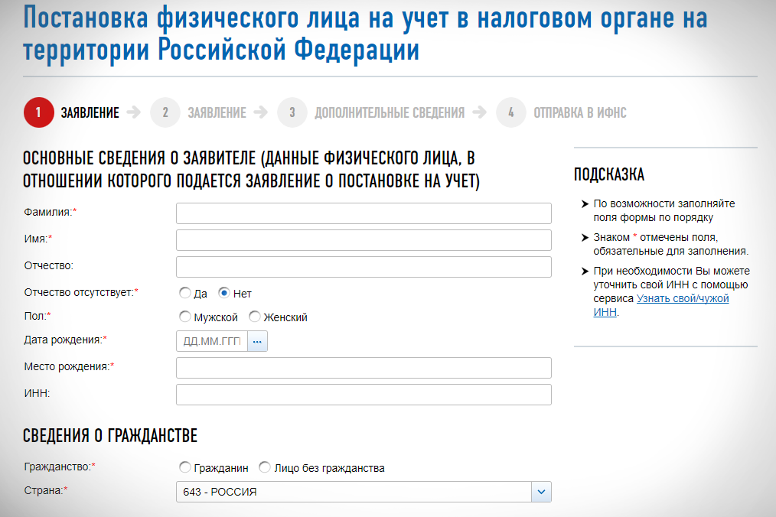776x517 pixels.
Task: Select Гражданин citizenship option
Action: pyautogui.click(x=184, y=467)
